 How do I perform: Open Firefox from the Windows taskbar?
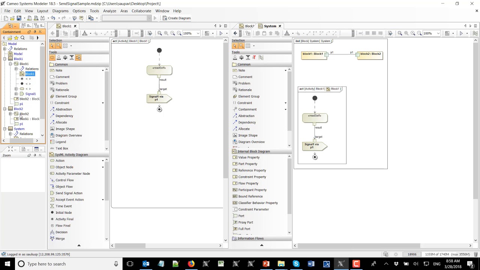click(191, 264)
